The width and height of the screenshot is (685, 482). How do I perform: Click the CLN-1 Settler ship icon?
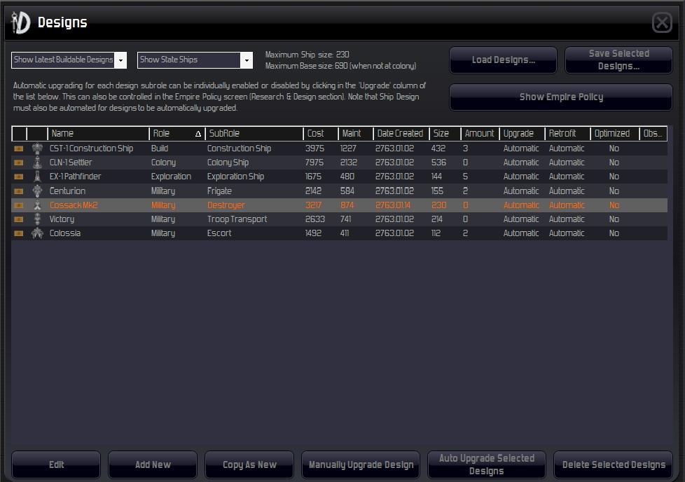(x=38, y=163)
